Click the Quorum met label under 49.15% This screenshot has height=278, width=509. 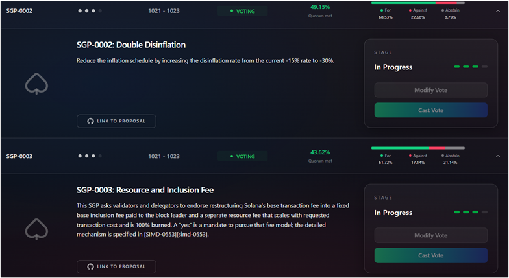(x=320, y=16)
